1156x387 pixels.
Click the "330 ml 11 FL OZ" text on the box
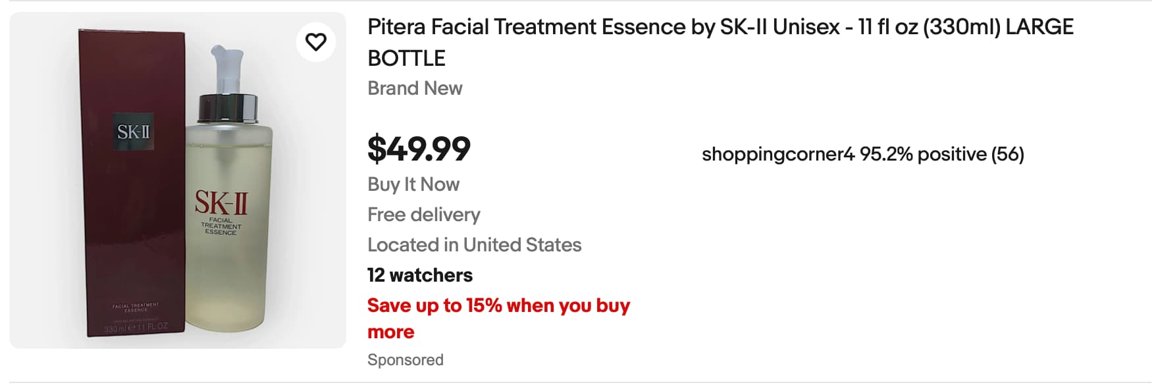pos(136,327)
